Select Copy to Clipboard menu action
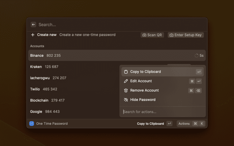The image size is (234, 146). [x=146, y=72]
